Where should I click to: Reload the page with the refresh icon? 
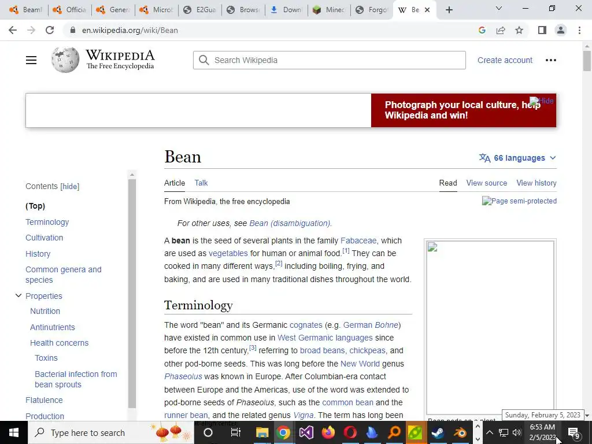coord(50,30)
